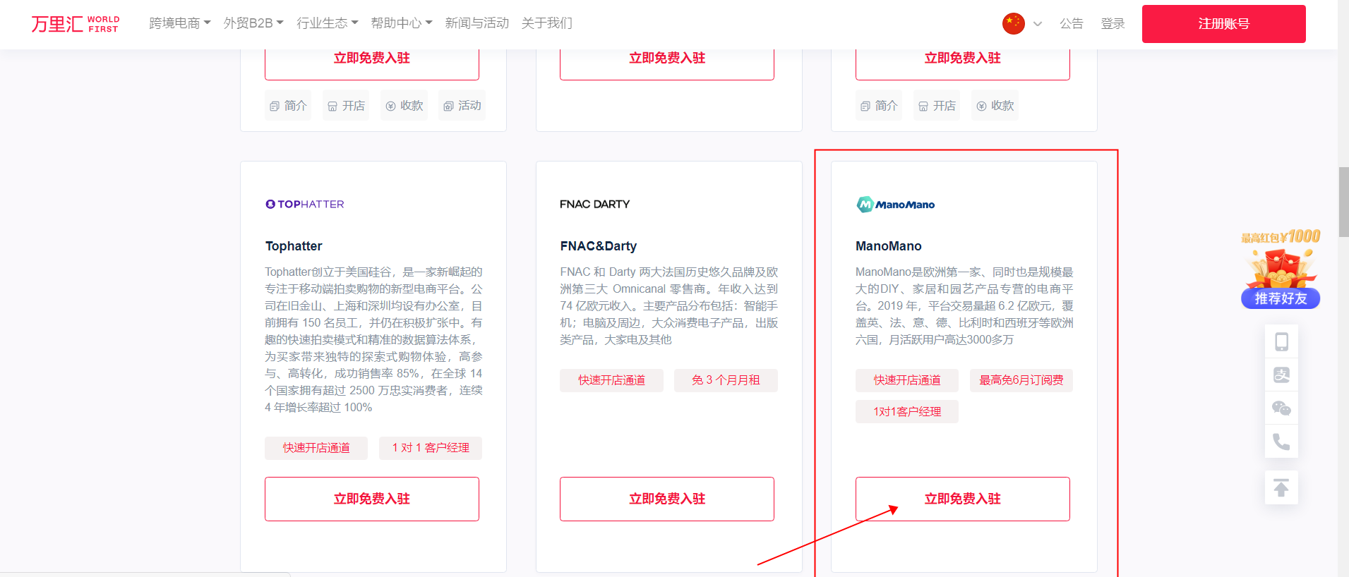Image resolution: width=1349 pixels, height=577 pixels.
Task: Click ManoMano's 1对1客户经理 tag
Action: pyautogui.click(x=907, y=411)
